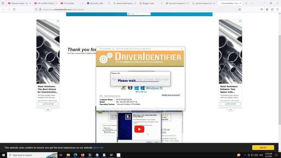Switch to the YouTube browser tab
Image resolution: width=281 pixels, height=158 pixels.
click(72, 3)
